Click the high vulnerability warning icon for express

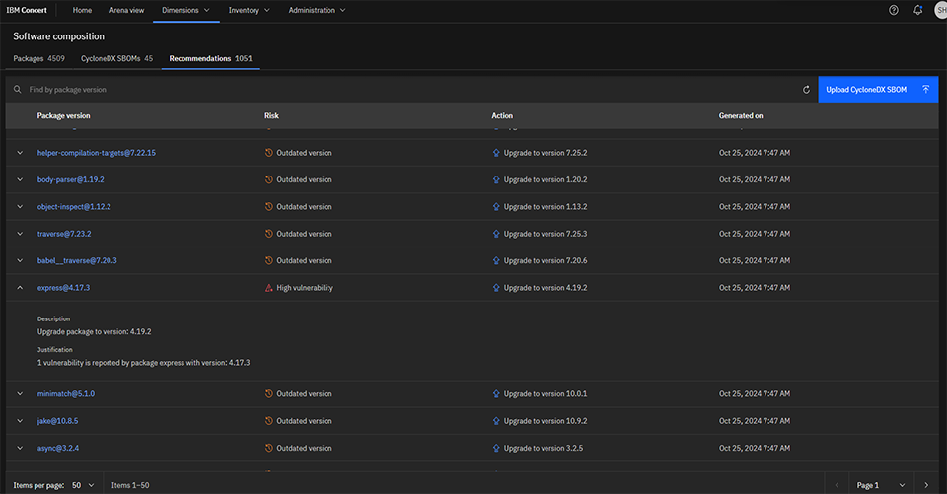pos(268,288)
